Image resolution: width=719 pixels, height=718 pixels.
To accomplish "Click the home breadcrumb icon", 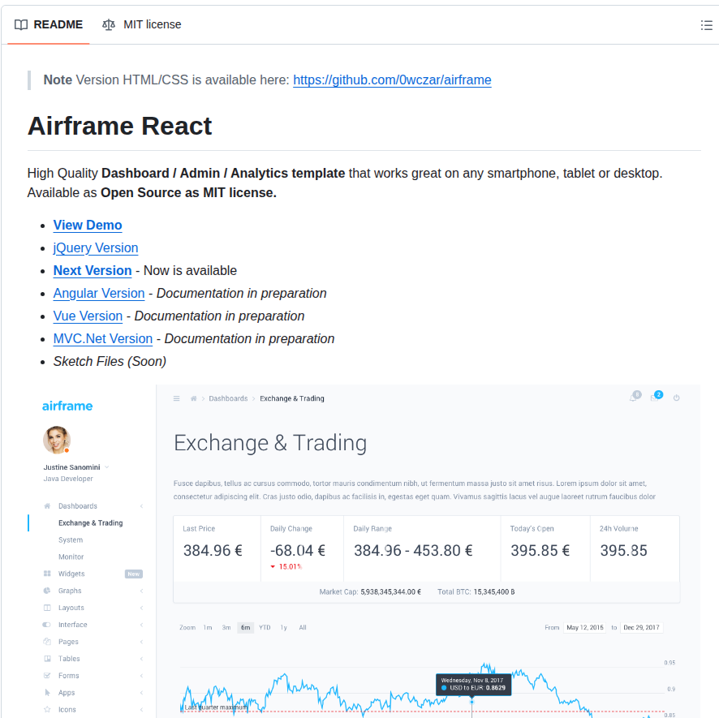I will [x=193, y=398].
